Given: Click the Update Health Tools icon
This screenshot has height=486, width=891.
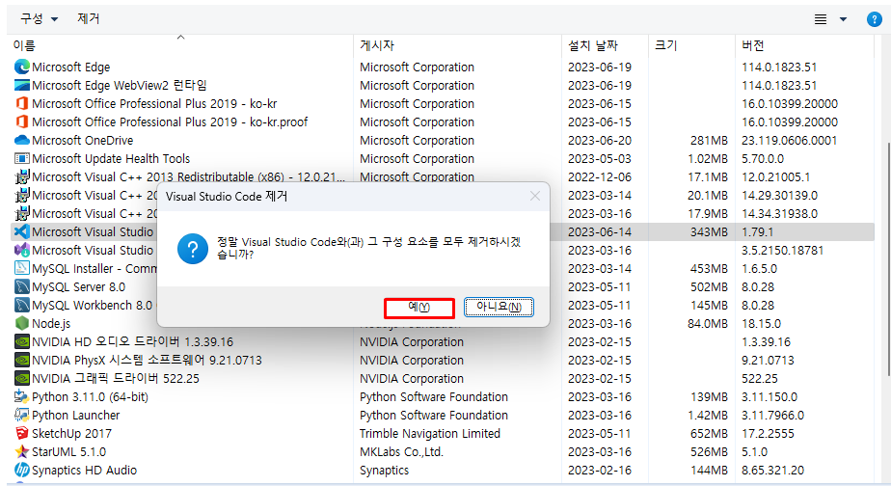Looking at the screenshot, I should pos(21,158).
